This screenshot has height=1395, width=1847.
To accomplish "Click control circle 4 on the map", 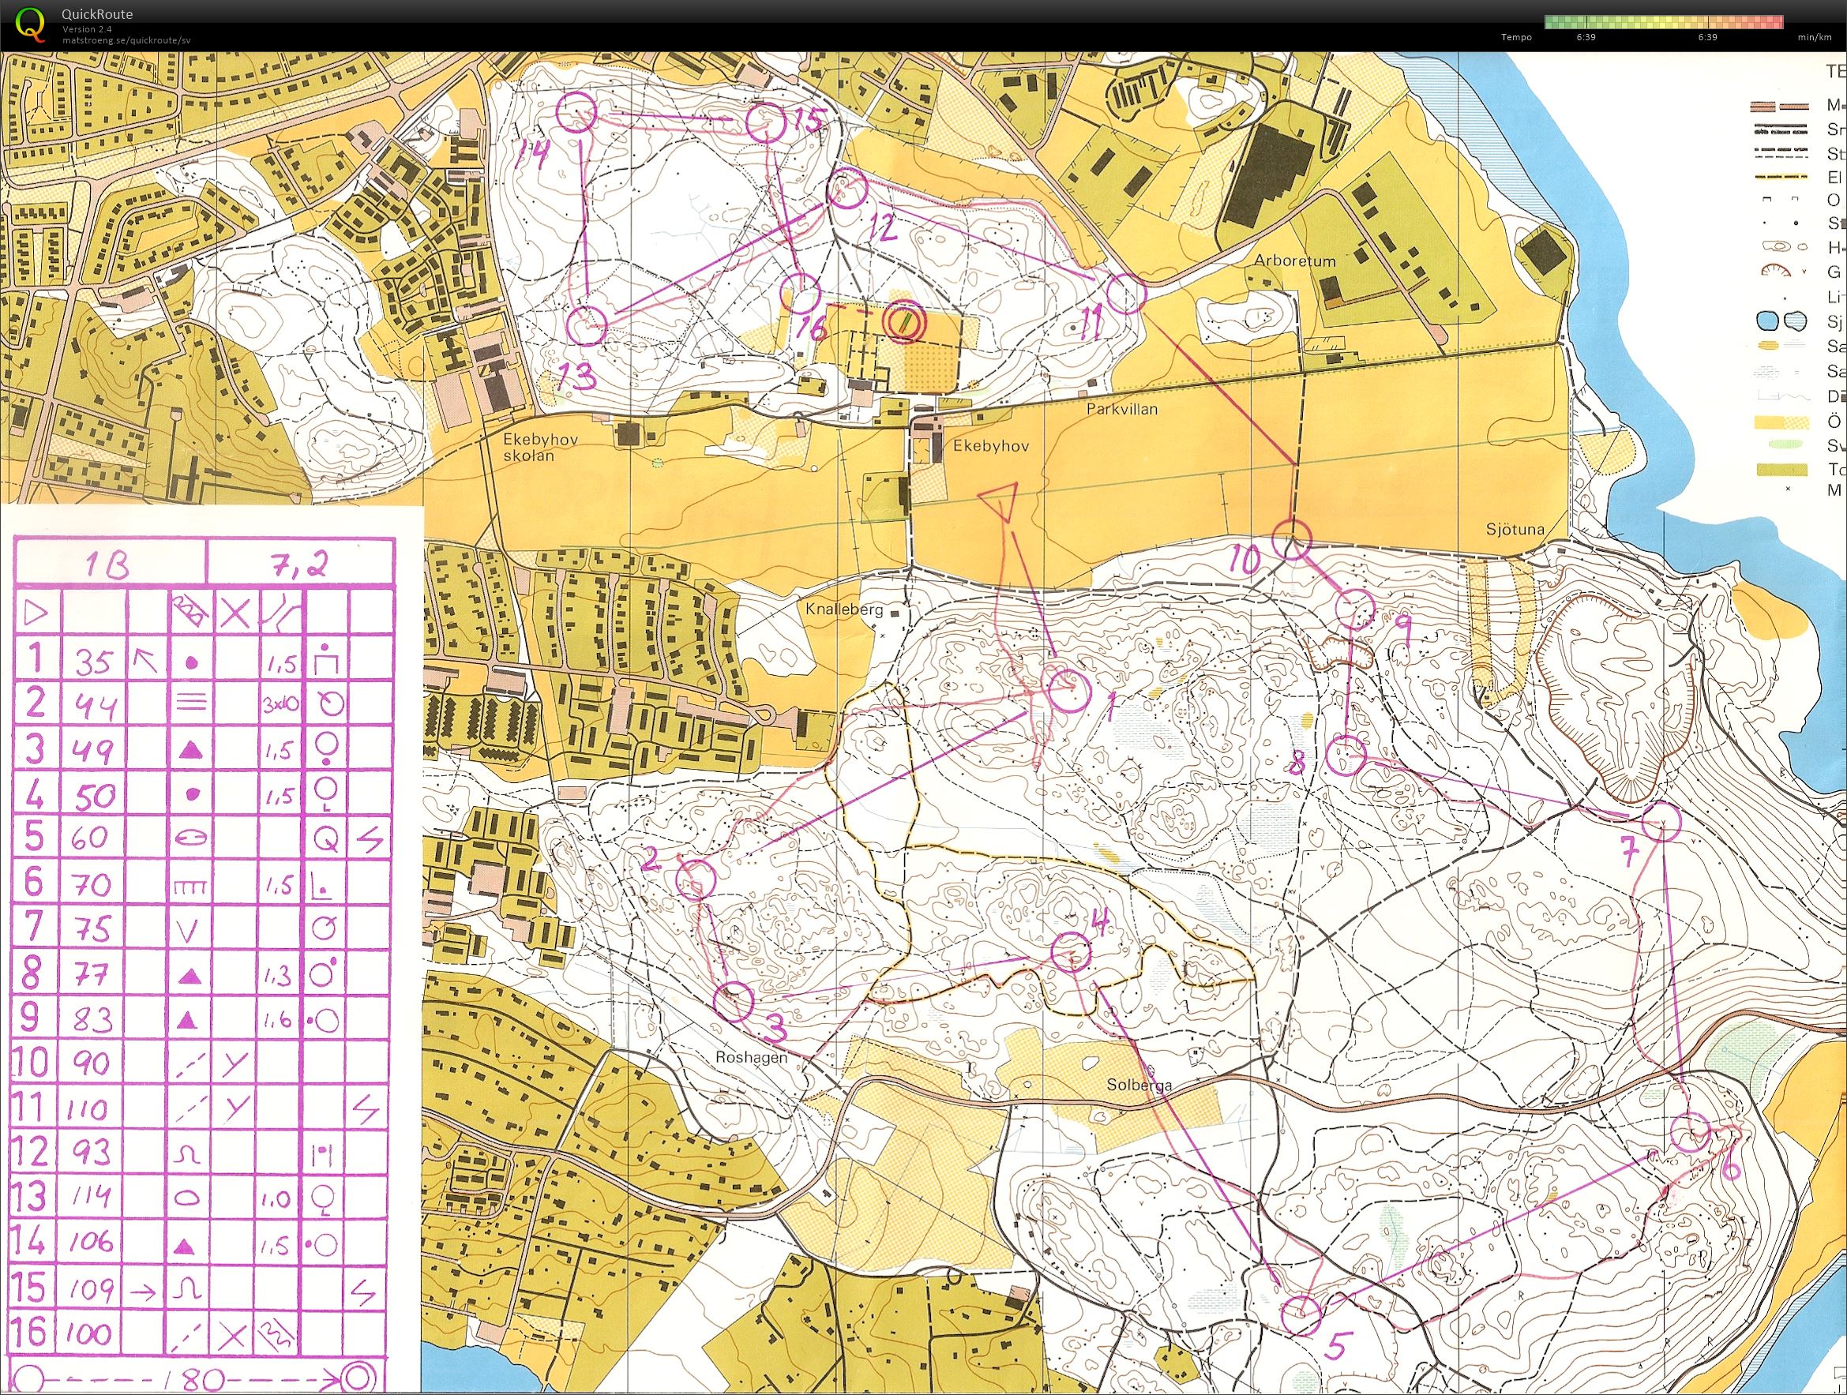I will coord(1071,951).
